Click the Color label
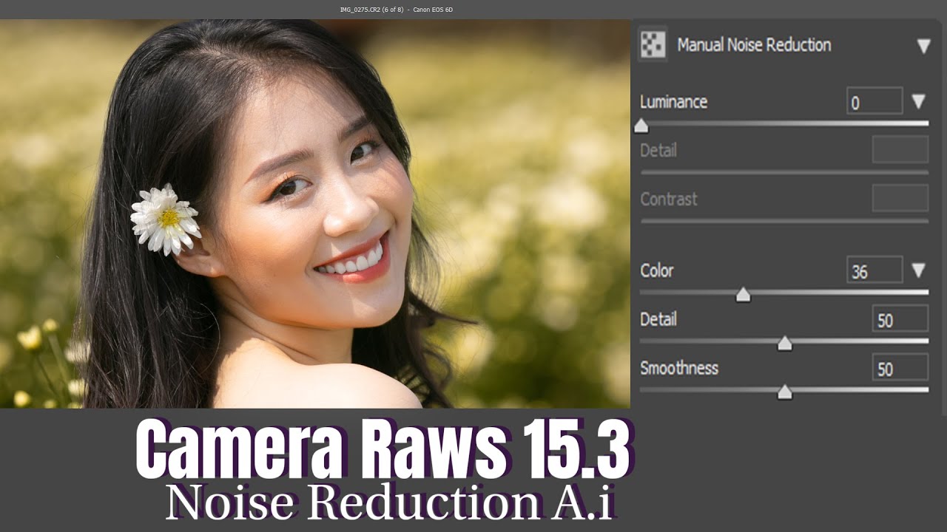Image resolution: width=947 pixels, height=532 pixels. 657,270
